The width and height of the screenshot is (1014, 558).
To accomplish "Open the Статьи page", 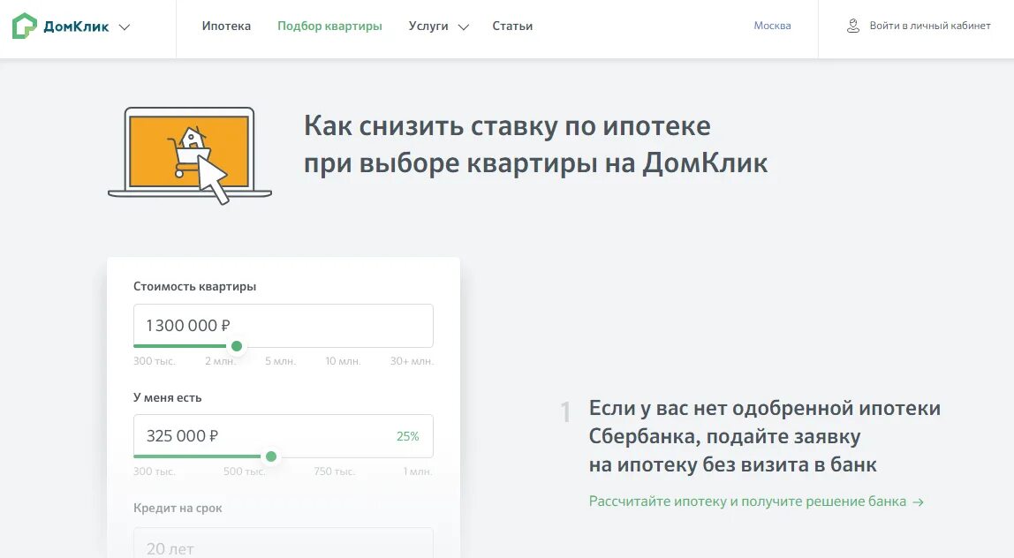I will (x=512, y=26).
